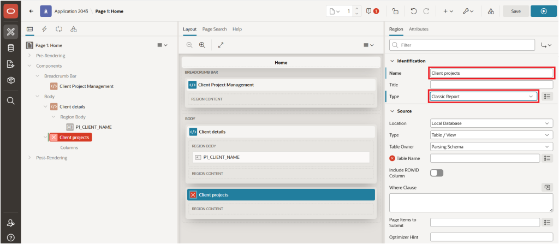Open the region Type Classic Report dropdown
Screen dimensions: 559x244
click(x=484, y=97)
